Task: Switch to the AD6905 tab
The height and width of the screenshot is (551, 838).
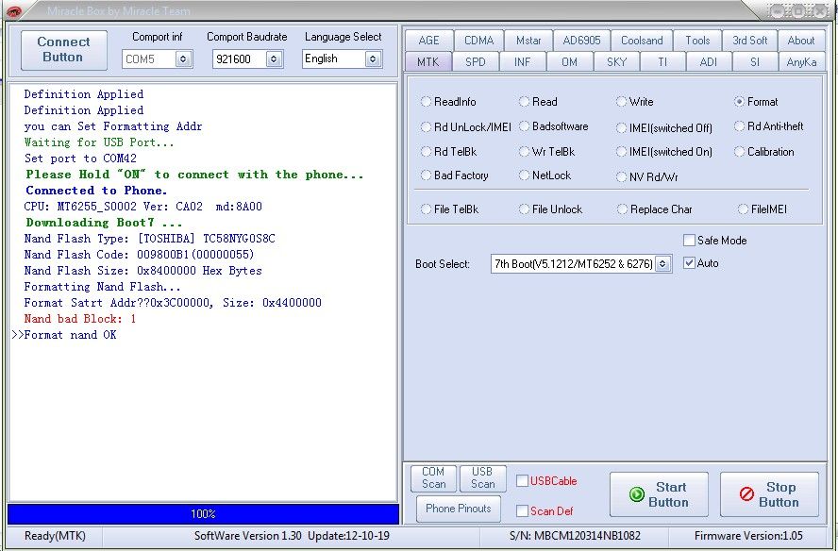Action: [581, 40]
